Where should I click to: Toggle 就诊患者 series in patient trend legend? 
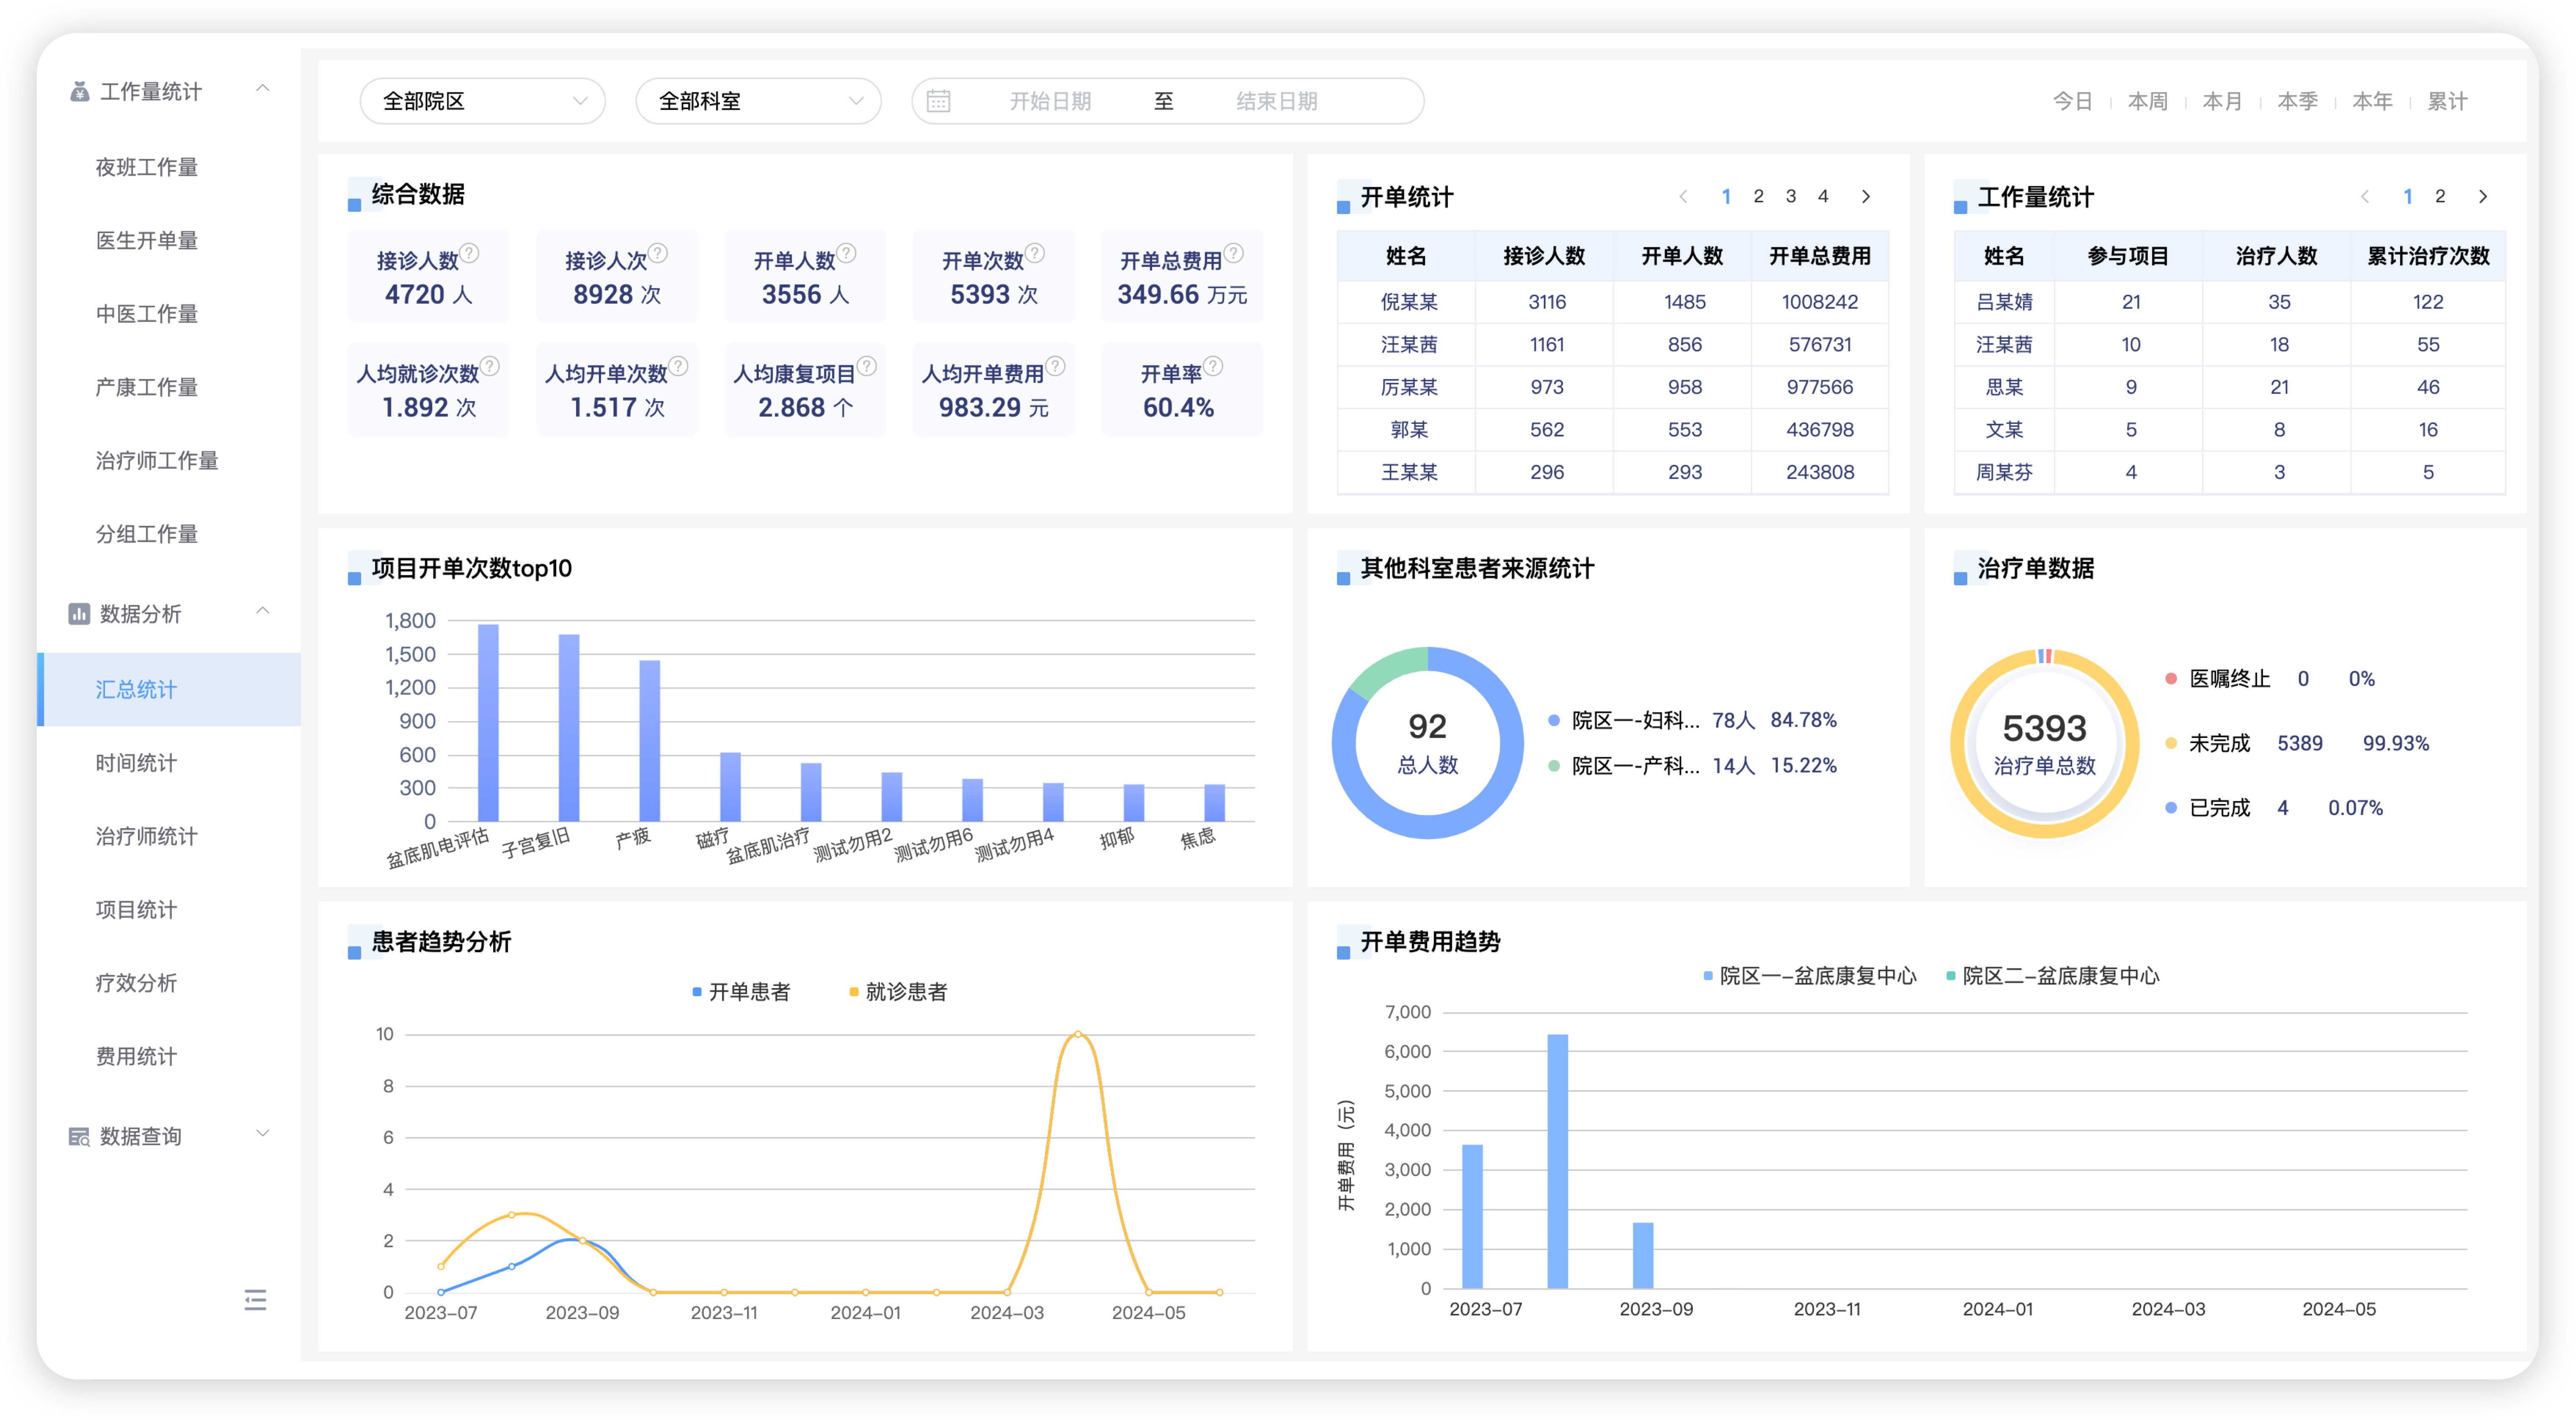898,992
